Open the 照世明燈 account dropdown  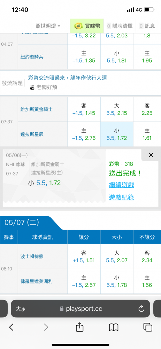pos(48,26)
